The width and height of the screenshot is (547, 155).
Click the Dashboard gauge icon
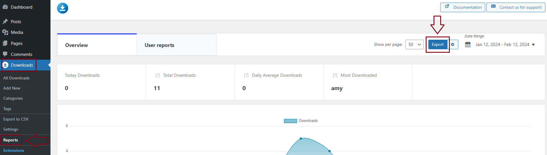[x=5, y=7]
